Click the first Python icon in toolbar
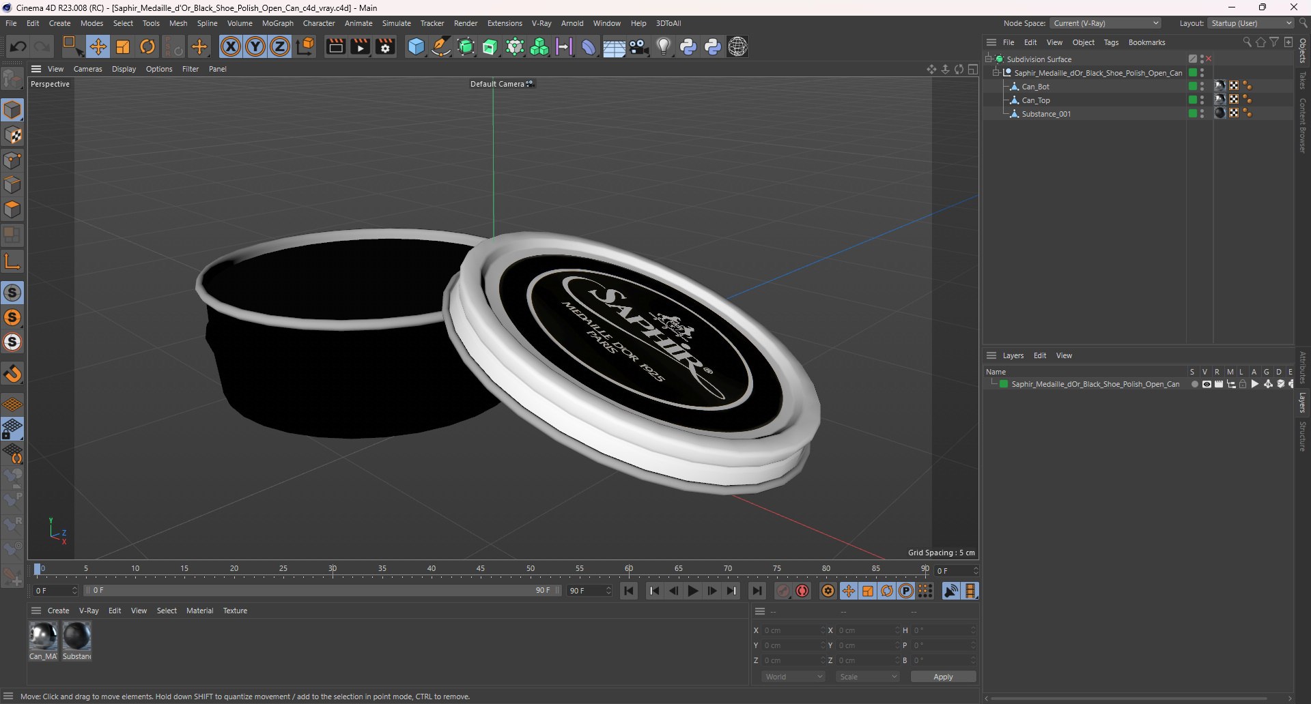Viewport: 1311px width, 704px height. click(x=688, y=46)
